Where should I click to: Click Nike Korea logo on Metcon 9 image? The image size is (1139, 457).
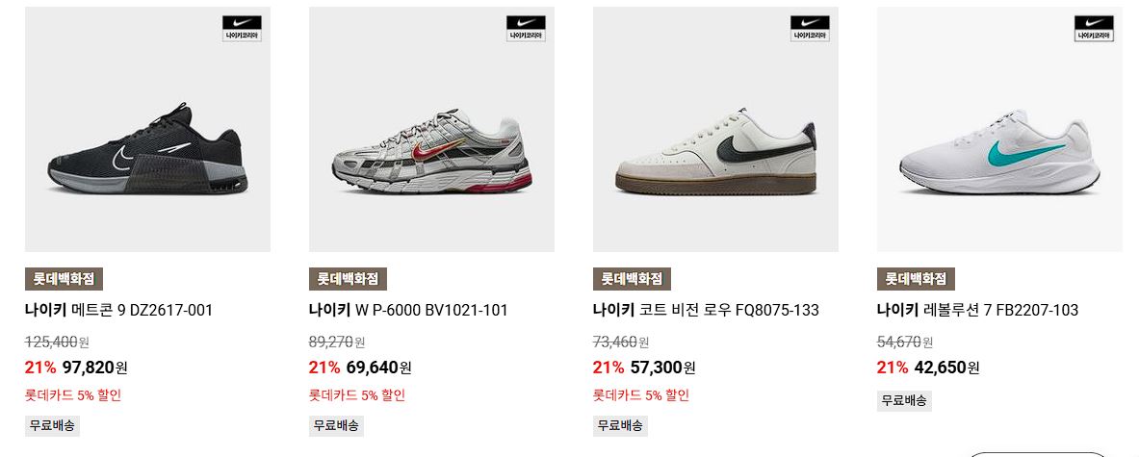pos(242,28)
